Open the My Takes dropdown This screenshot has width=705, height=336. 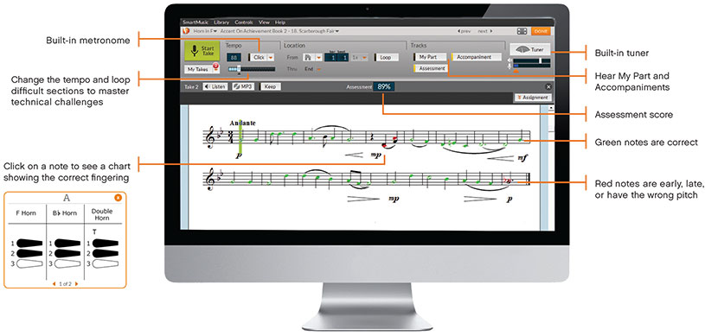[202, 70]
